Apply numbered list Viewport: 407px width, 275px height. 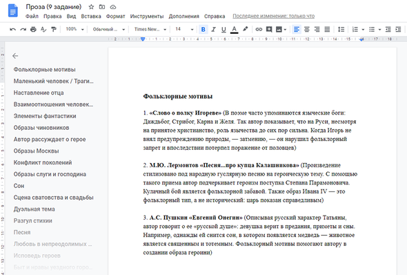point(355,30)
